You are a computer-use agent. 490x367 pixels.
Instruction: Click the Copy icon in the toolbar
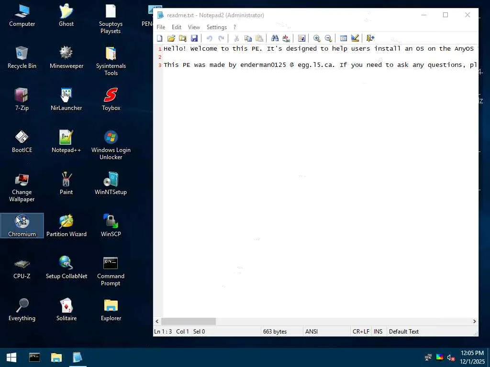coord(248,38)
